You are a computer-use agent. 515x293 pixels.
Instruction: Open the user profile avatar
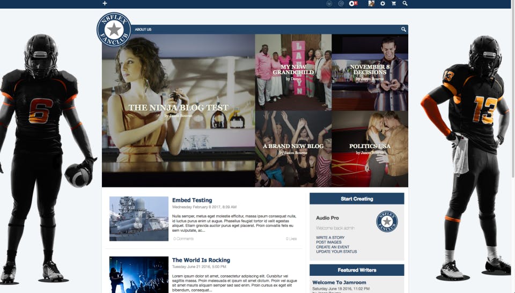pyautogui.click(x=371, y=3)
